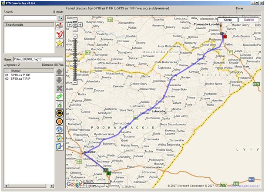Select itinerary row 02 SP19 auf TIR P
This screenshot has height=193, width=265.
coord(29,79)
